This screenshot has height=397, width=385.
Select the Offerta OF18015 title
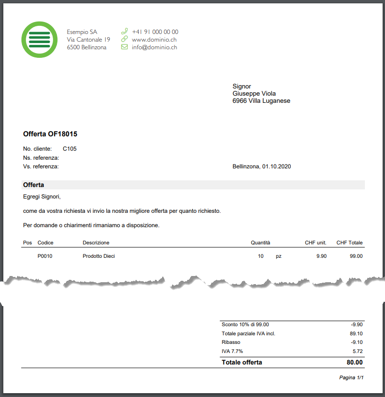point(50,134)
